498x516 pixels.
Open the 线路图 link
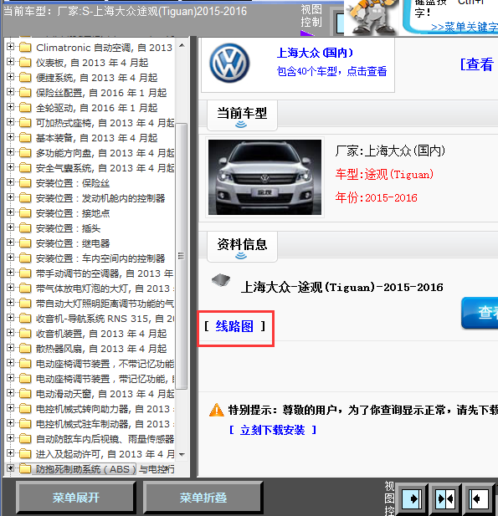click(x=234, y=326)
